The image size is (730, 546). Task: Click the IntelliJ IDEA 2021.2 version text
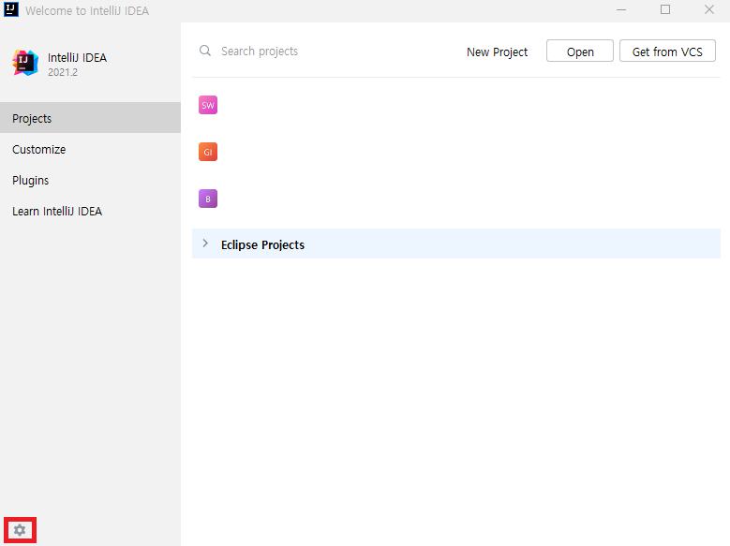point(63,72)
